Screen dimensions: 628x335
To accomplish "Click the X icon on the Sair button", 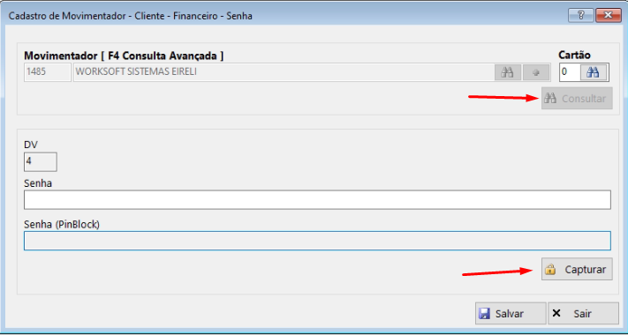I will pos(556,313).
